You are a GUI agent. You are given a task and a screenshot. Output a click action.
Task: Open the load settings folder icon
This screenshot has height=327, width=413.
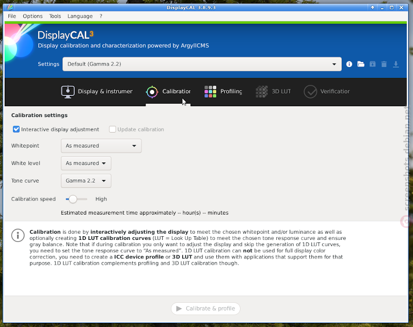360,64
